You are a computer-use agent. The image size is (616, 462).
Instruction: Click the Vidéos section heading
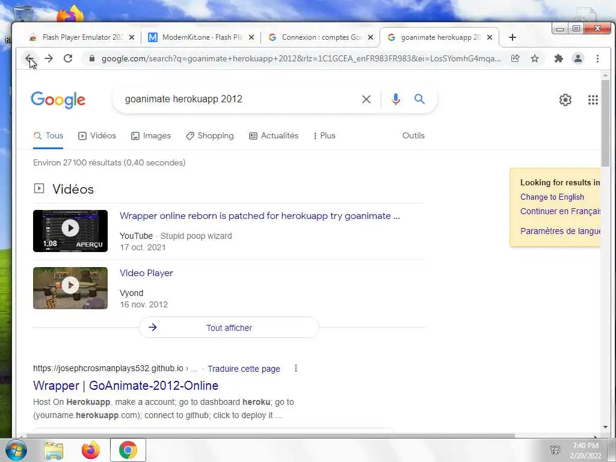pos(73,189)
